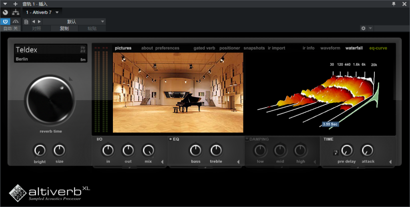Expand the DAMPING section arrow
This screenshot has width=410, height=207.
(315, 162)
